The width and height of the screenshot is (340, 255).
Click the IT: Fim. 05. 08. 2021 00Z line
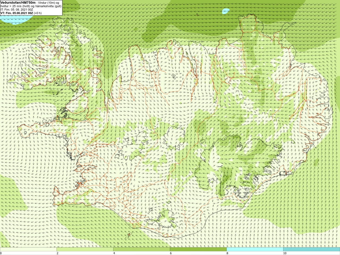tap(17, 10)
